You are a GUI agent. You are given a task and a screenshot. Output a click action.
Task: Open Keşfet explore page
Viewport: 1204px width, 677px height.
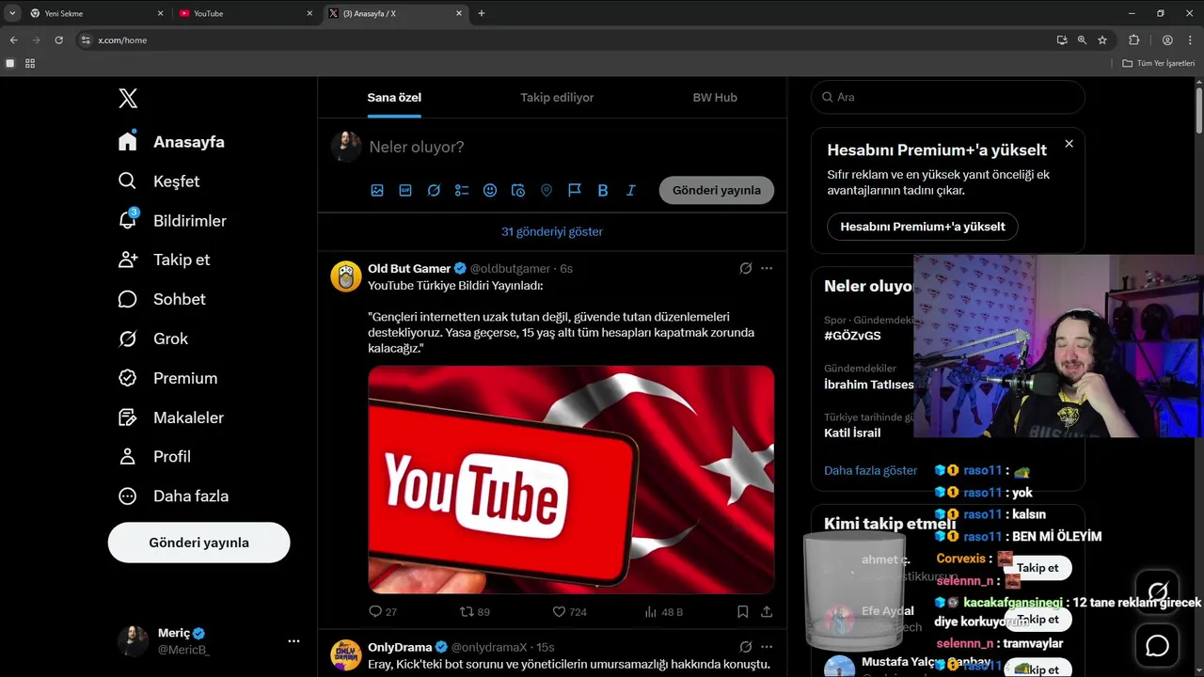pyautogui.click(x=159, y=181)
